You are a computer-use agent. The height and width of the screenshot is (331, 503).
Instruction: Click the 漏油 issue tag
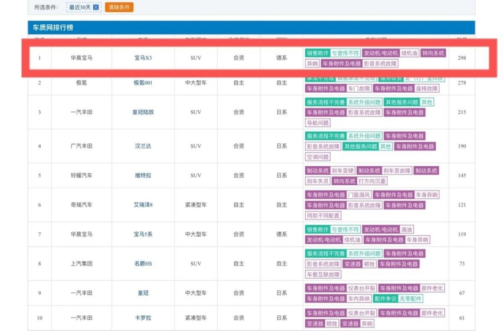406,230
